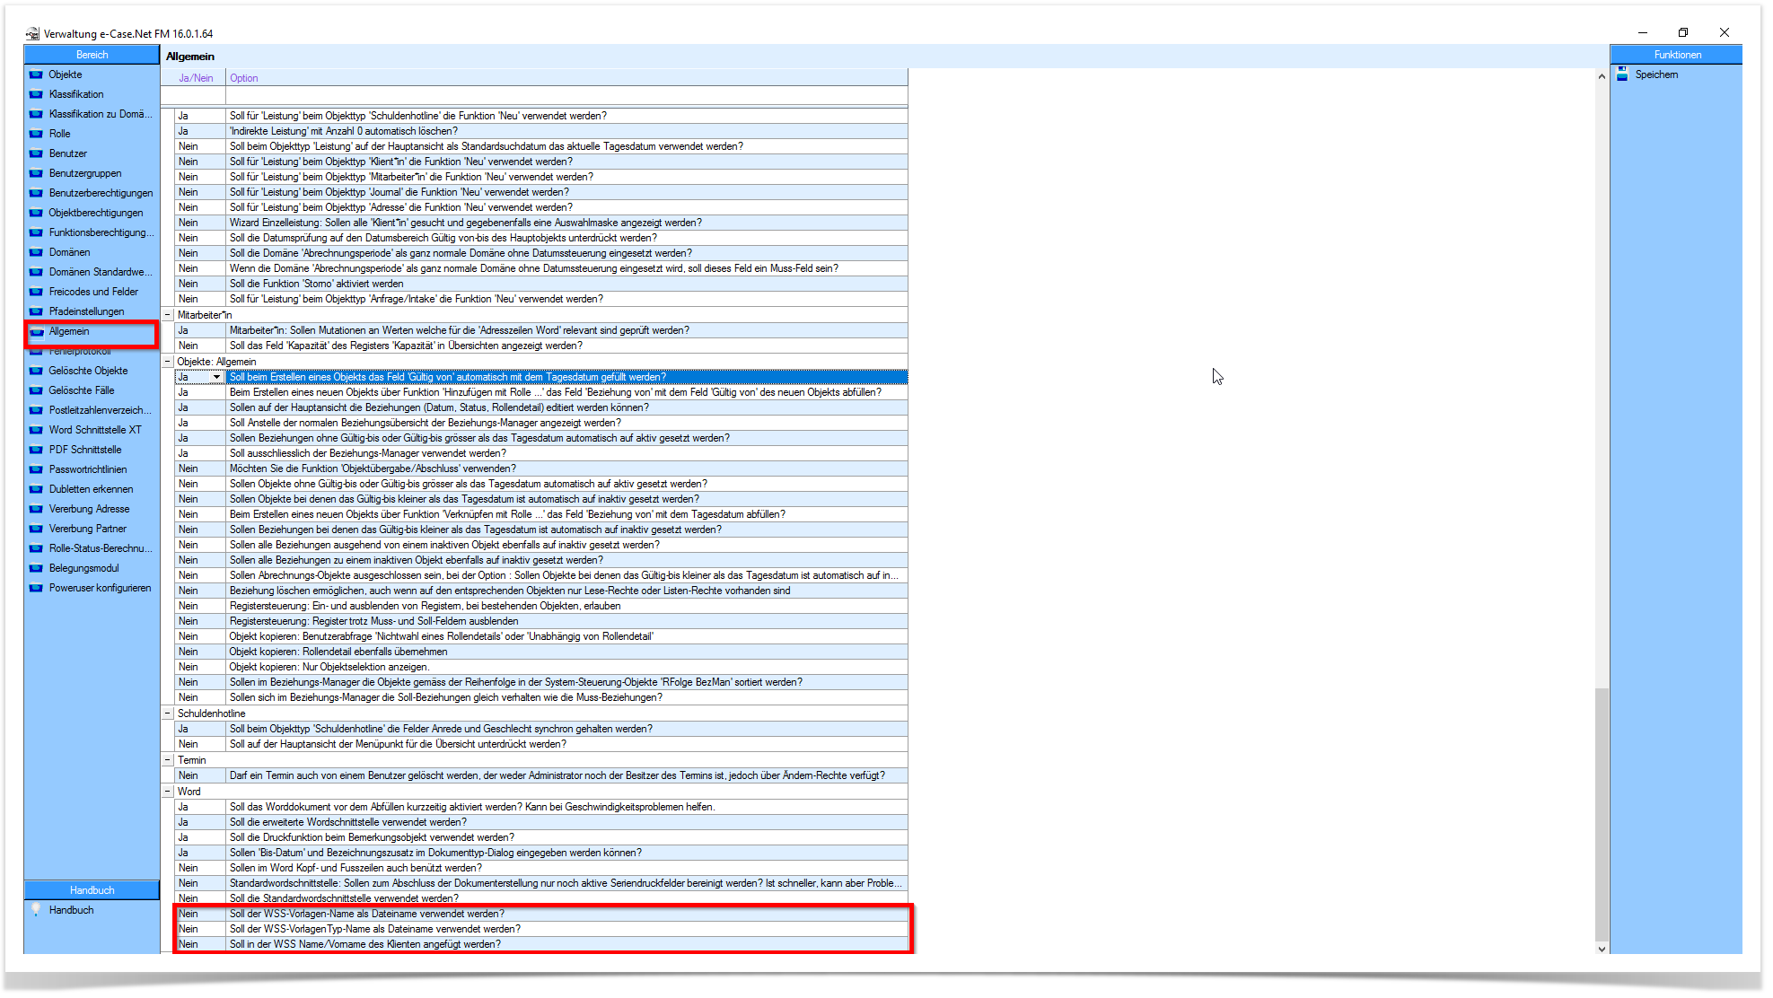Click the Handbuch lightbulb icon
Image resolution: width=1773 pixels, height=998 pixels.
(x=36, y=909)
